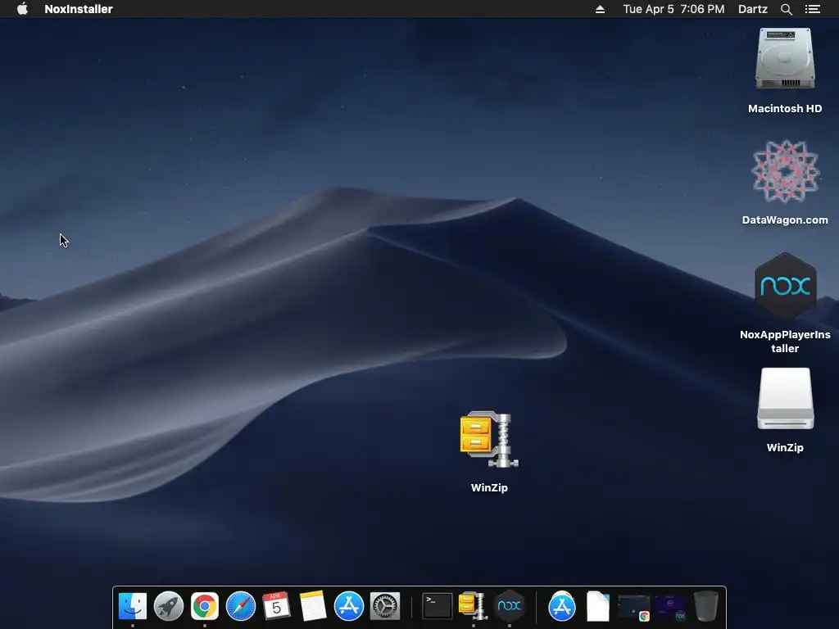Click Nox hexagon icon in the Dock
This screenshot has height=629, width=839.
coord(509,606)
